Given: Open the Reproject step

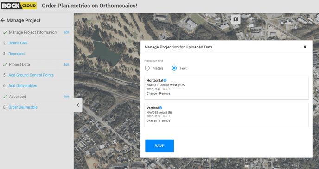Looking at the screenshot, I should 17,54.
